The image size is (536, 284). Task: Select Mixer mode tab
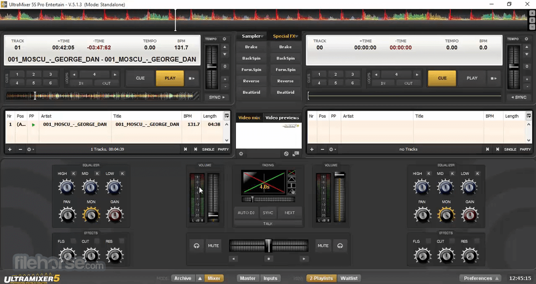point(214,278)
